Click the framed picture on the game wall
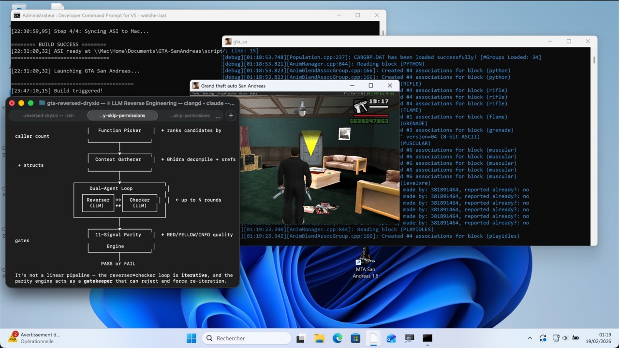 pyautogui.click(x=344, y=134)
